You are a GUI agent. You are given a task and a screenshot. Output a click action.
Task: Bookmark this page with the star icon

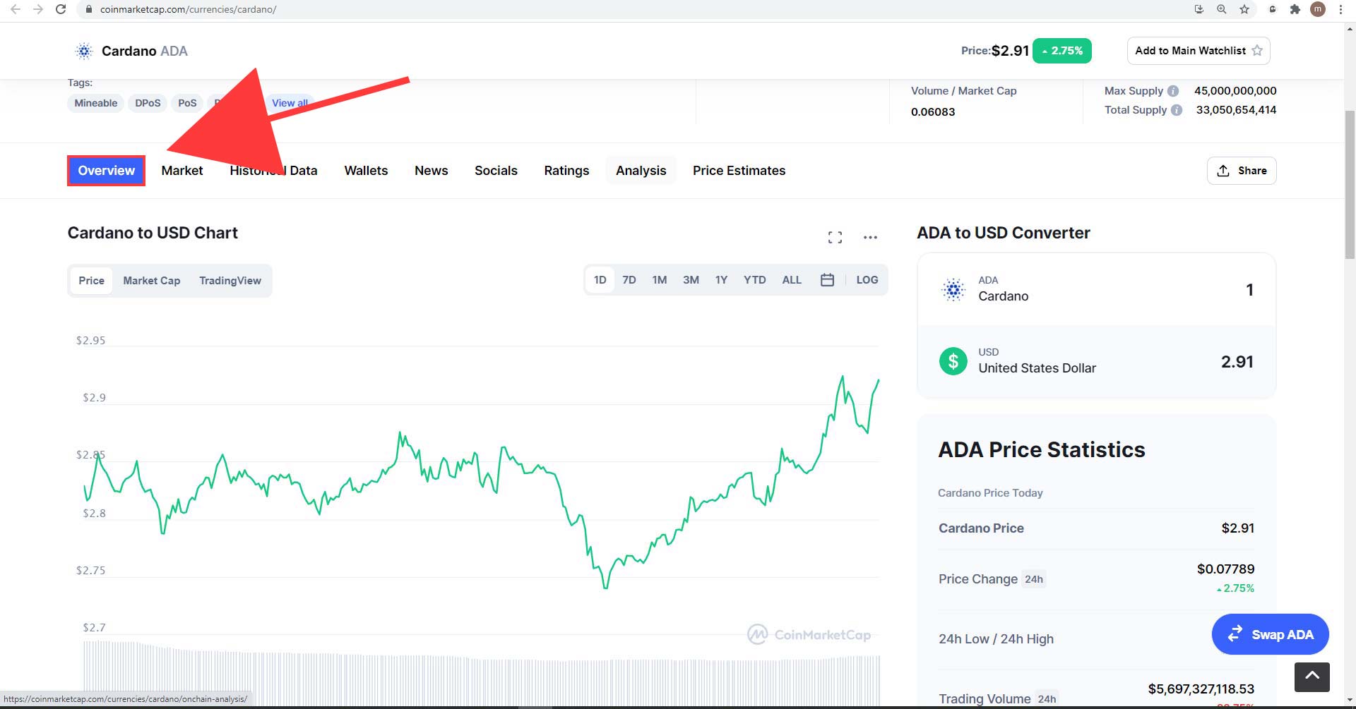tap(1244, 9)
